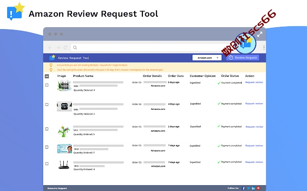Click the expand fullscreen arrows icon
Image resolution: width=307 pixels, height=191 pixels.
tap(260, 34)
